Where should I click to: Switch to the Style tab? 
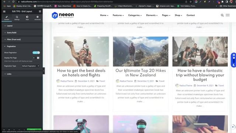pyautogui.click(x=27, y=18)
